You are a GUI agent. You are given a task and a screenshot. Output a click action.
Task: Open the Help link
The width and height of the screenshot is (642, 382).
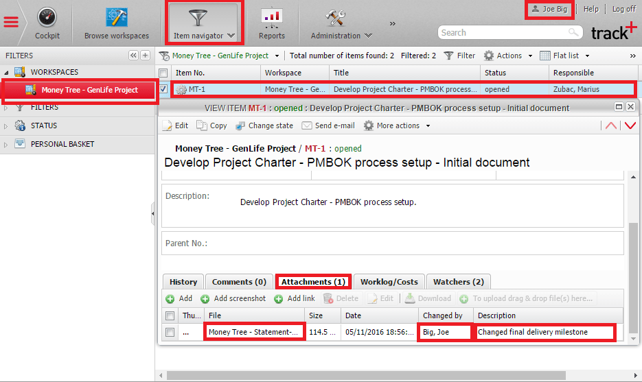[591, 9]
